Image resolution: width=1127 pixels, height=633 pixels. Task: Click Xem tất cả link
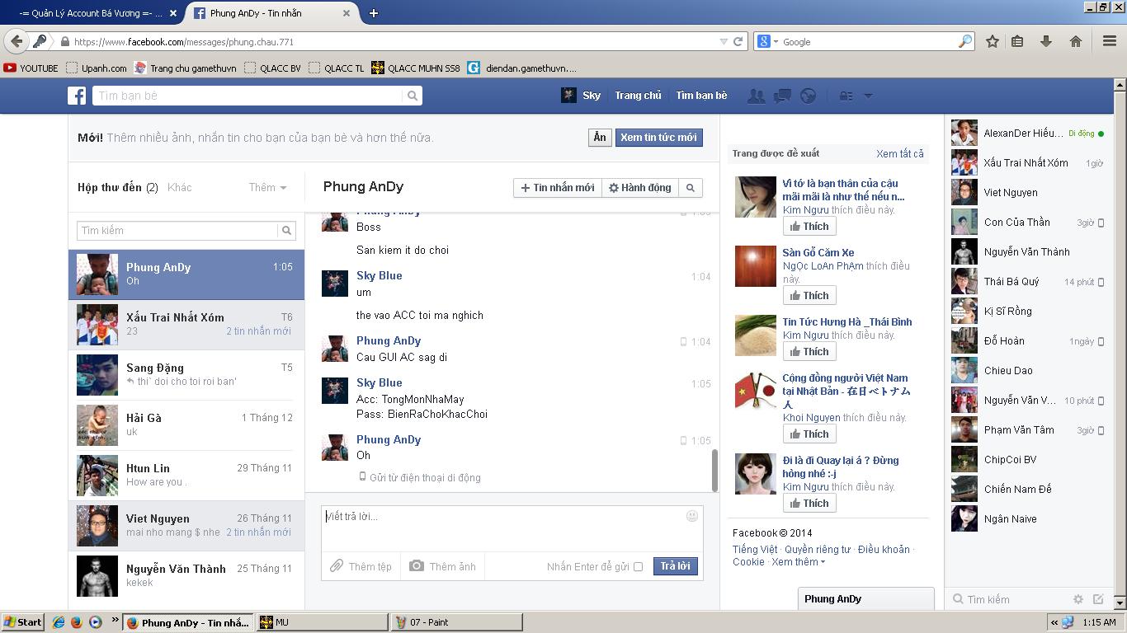coord(900,153)
